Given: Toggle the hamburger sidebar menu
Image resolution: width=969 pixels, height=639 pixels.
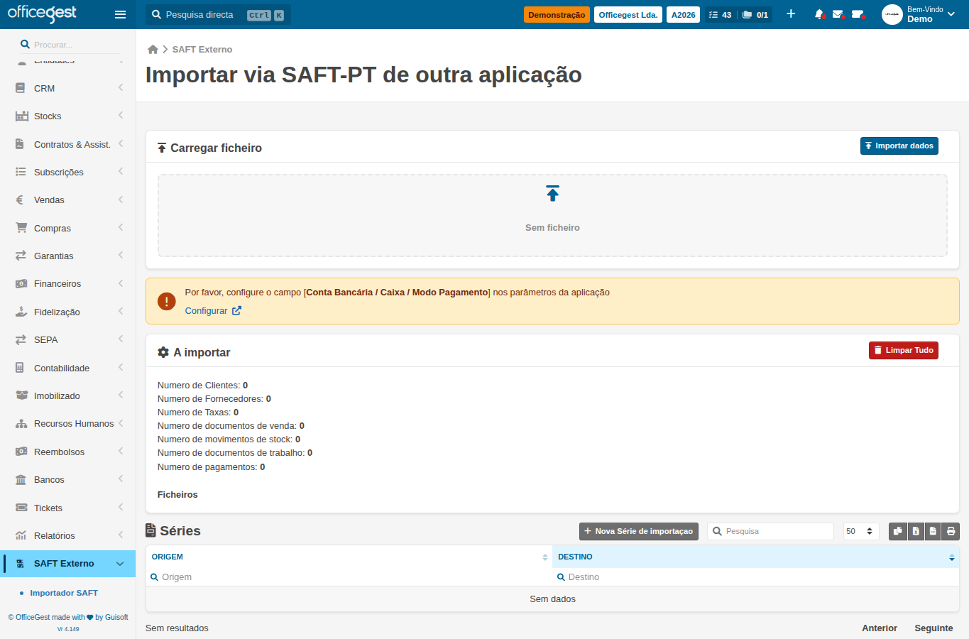Looking at the screenshot, I should click(x=120, y=14).
